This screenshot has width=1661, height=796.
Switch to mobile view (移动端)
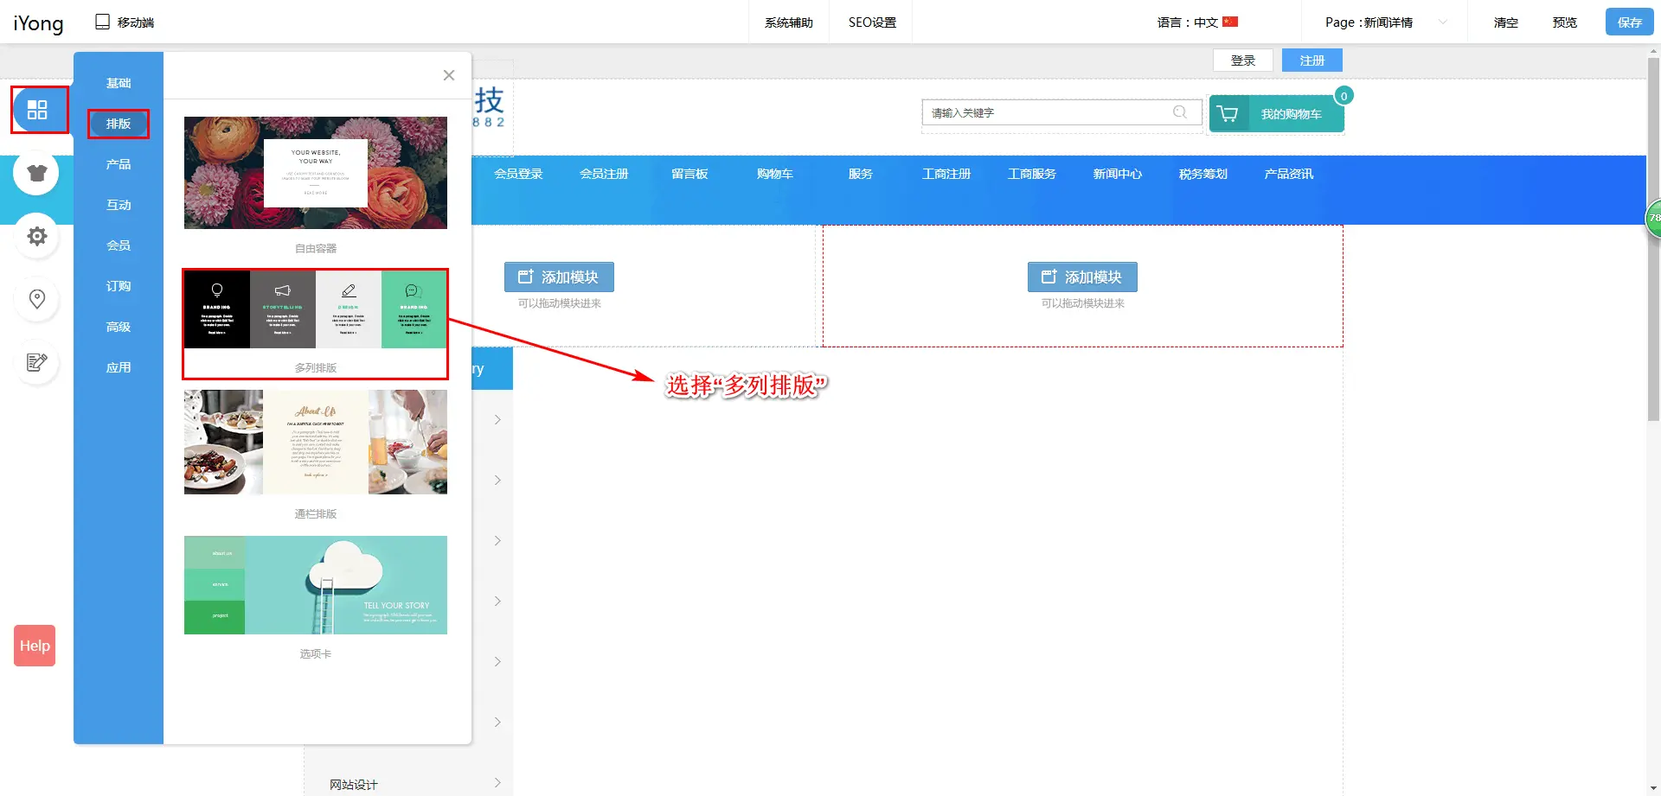coord(125,22)
